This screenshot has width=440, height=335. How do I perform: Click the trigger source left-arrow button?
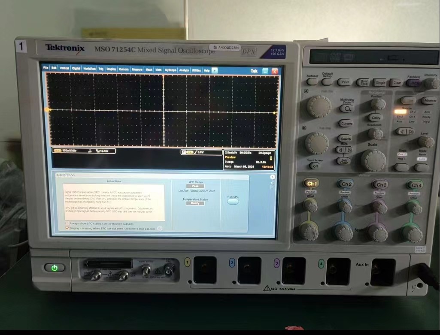click(401, 132)
